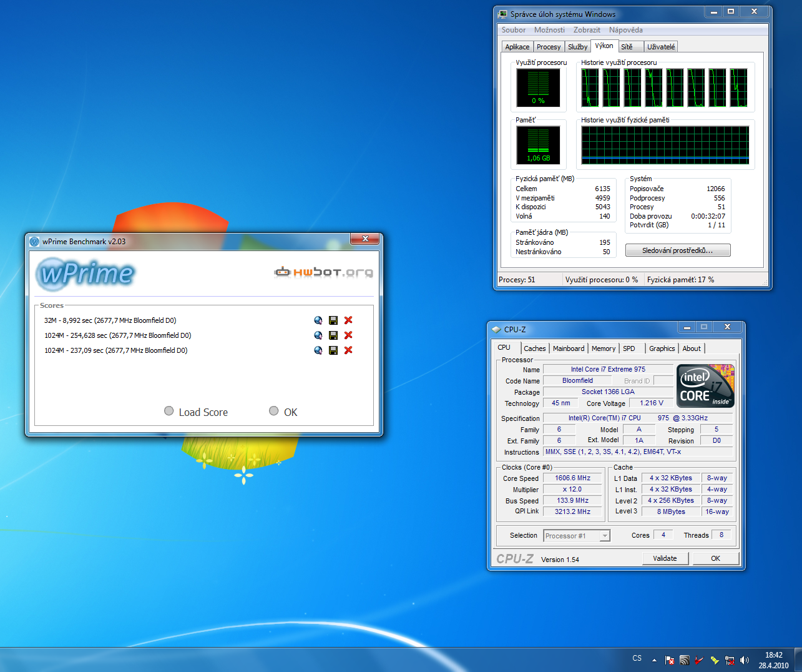802x672 pixels.
Task: Click the Sledování prostředků button
Action: click(678, 250)
